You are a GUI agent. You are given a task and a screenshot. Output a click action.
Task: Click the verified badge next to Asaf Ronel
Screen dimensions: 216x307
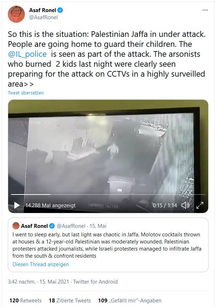(60, 10)
